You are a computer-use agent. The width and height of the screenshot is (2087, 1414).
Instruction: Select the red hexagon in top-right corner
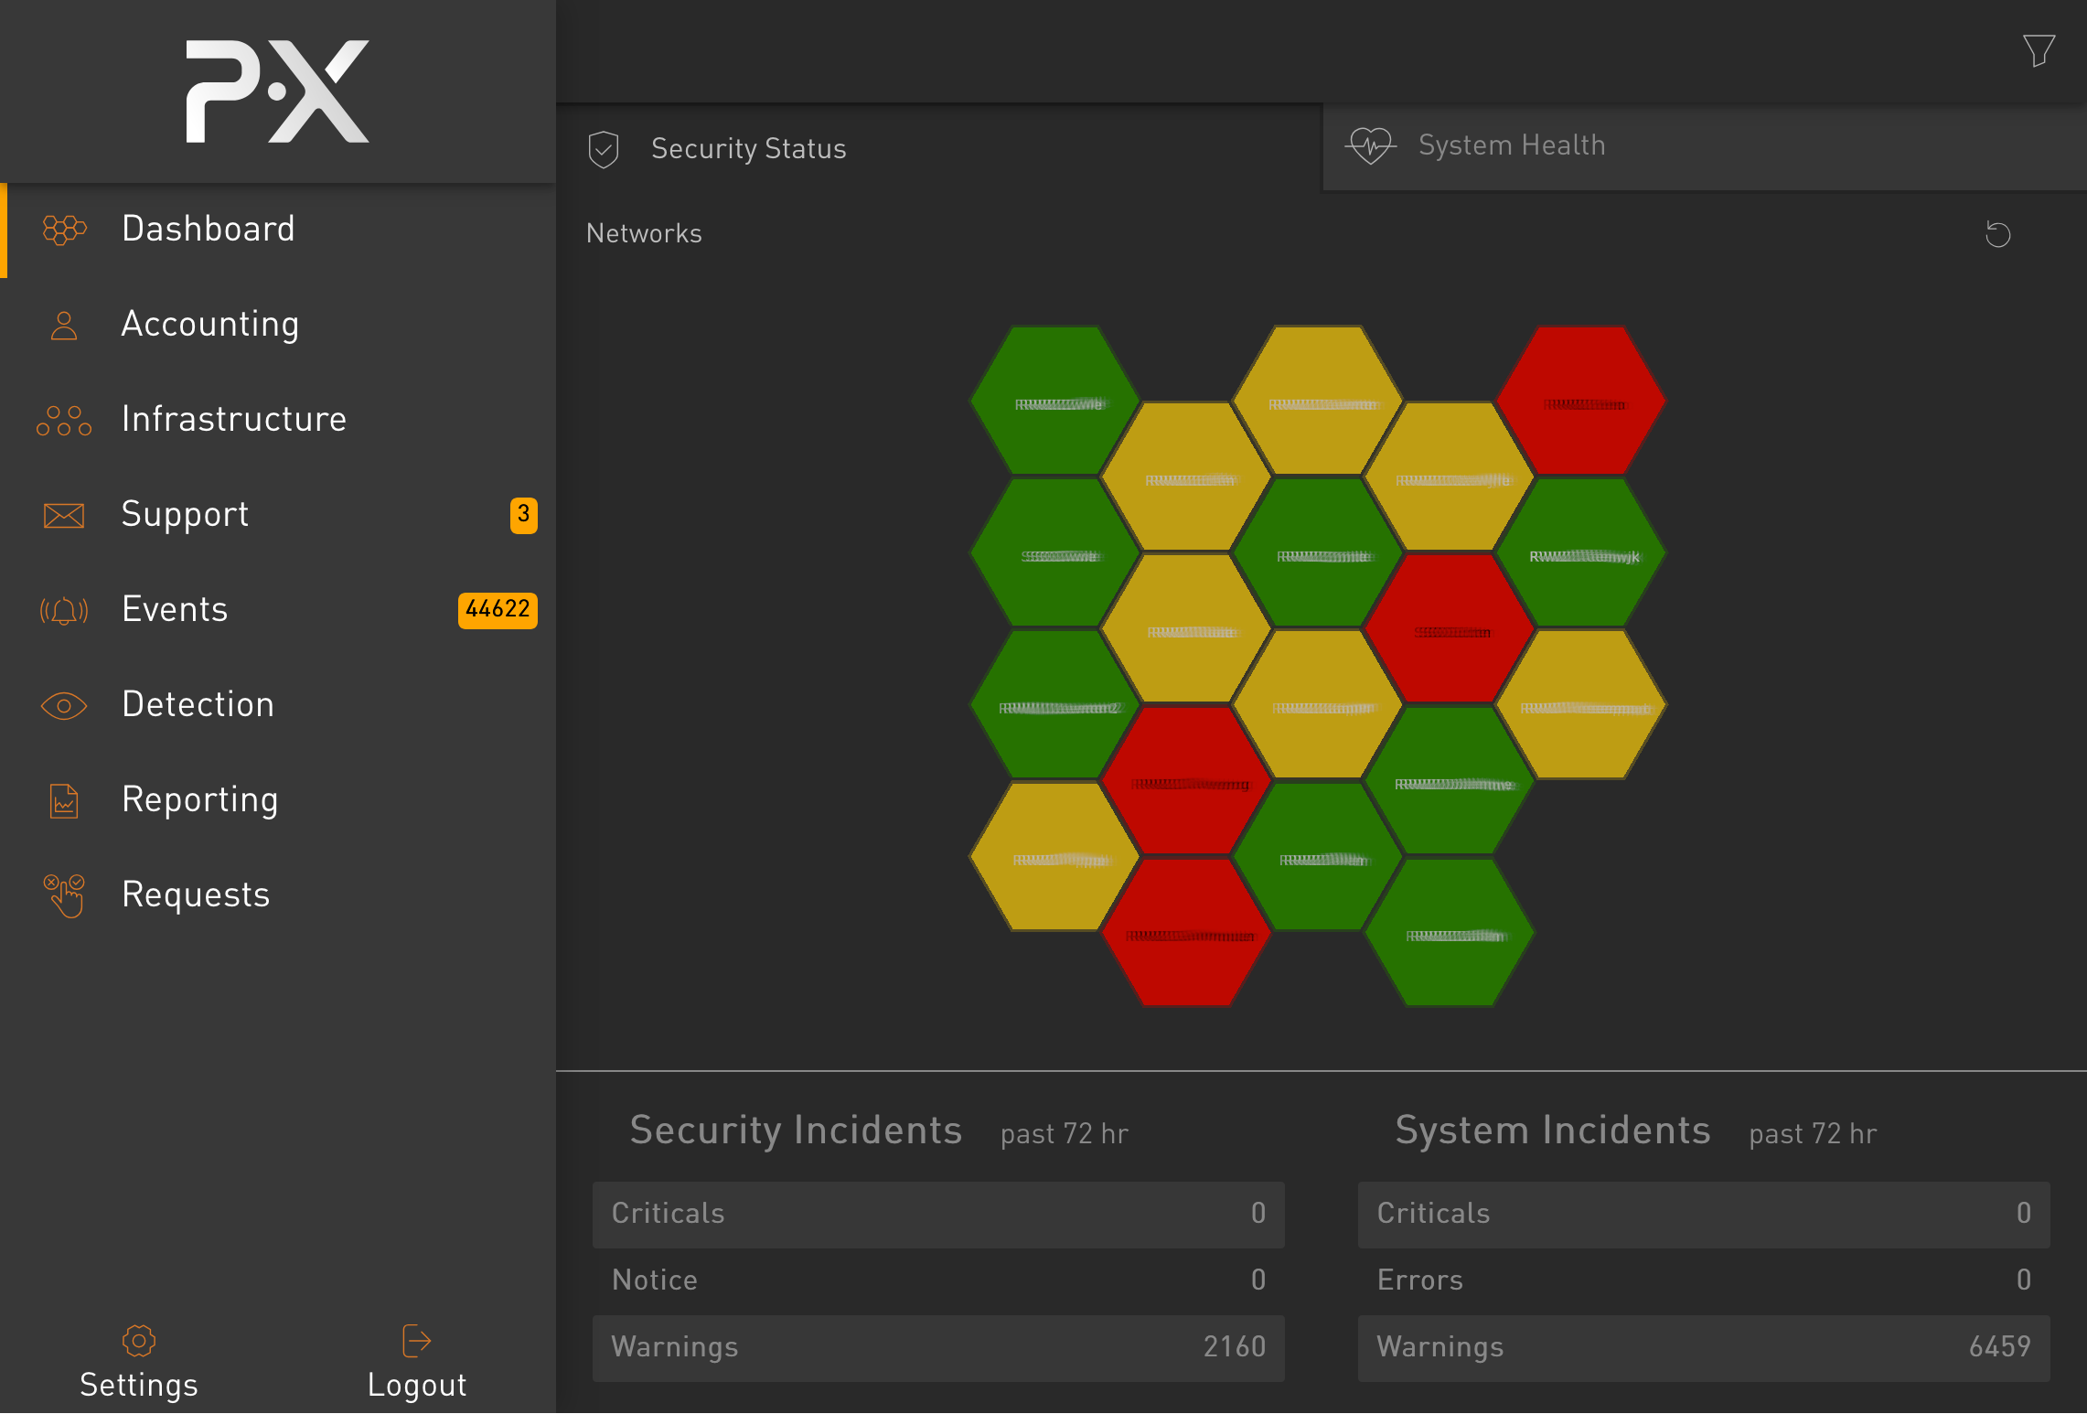pyautogui.click(x=1581, y=401)
